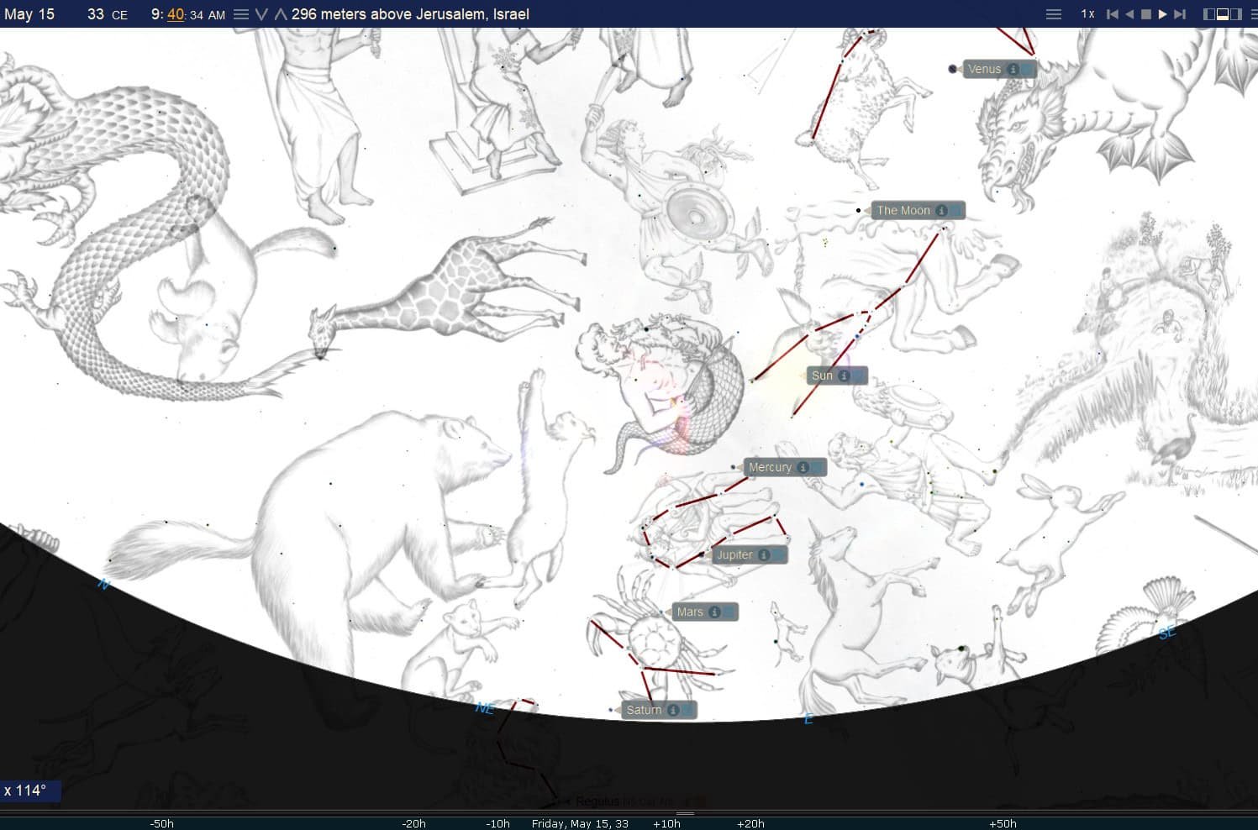Lower elevation with the down chevron
This screenshot has height=830, width=1258.
[x=261, y=14]
